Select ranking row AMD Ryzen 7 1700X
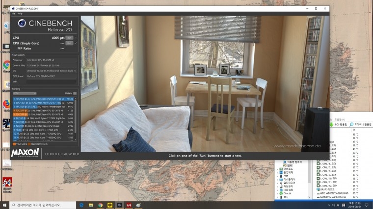Screen dimensions: 373x209 click(43, 118)
